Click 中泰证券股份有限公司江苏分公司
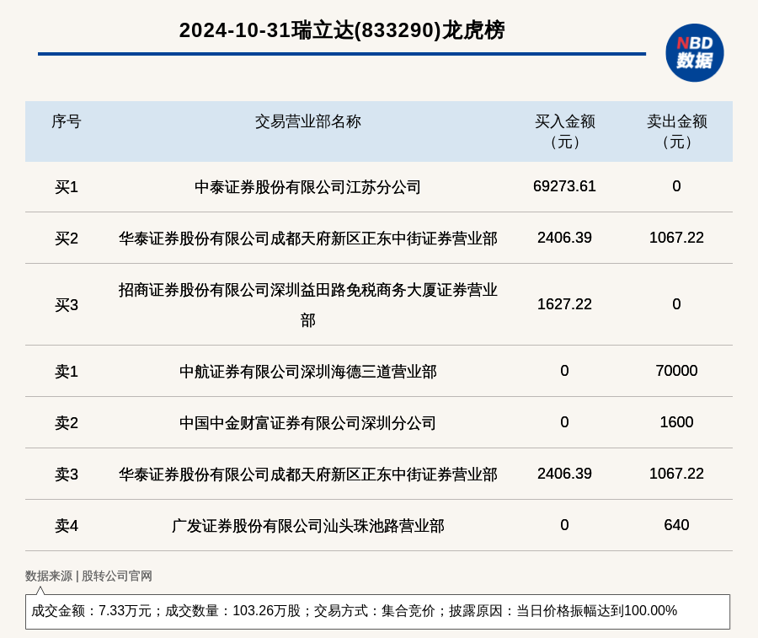This screenshot has width=758, height=638. pos(308,187)
